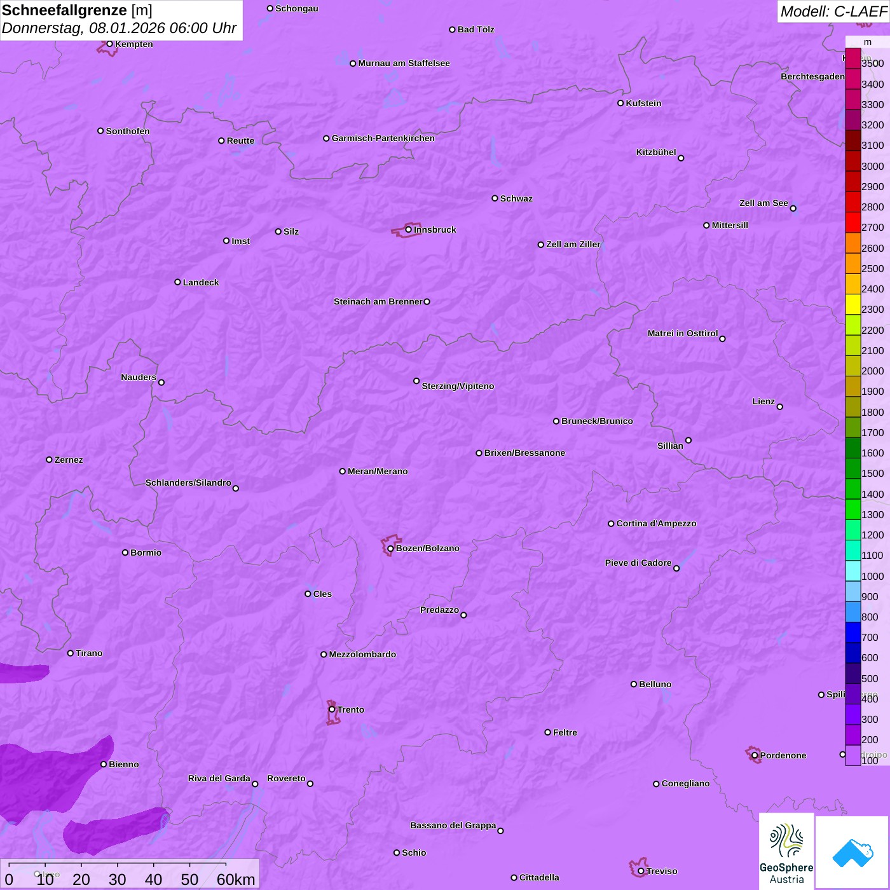Viewport: 890px width, 890px height.
Task: Click the Garmisch-Partenkirchen label
Action: tap(383, 139)
